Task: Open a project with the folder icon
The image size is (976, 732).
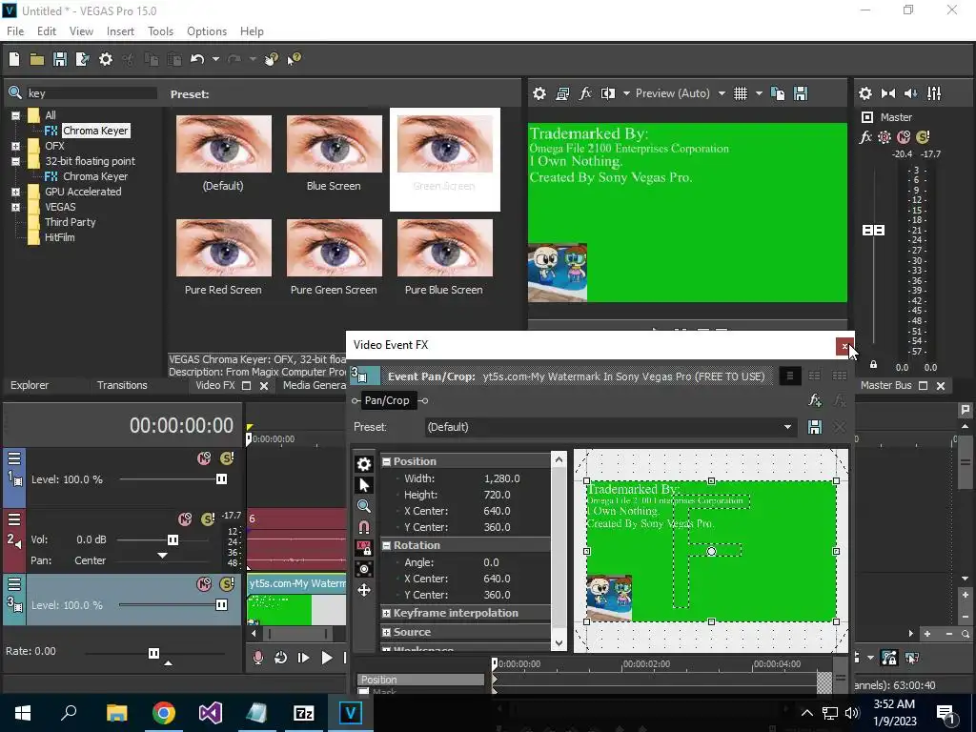Action: (x=37, y=59)
